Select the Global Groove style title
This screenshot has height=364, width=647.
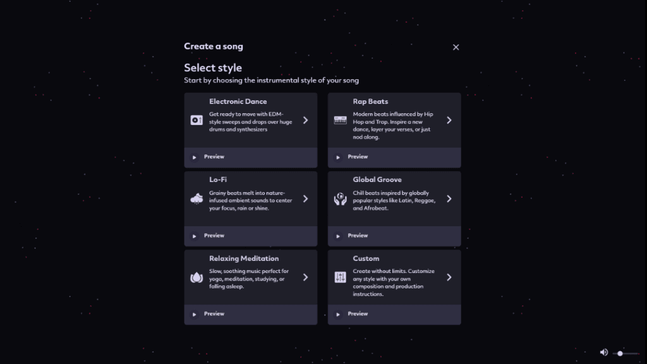click(x=377, y=179)
